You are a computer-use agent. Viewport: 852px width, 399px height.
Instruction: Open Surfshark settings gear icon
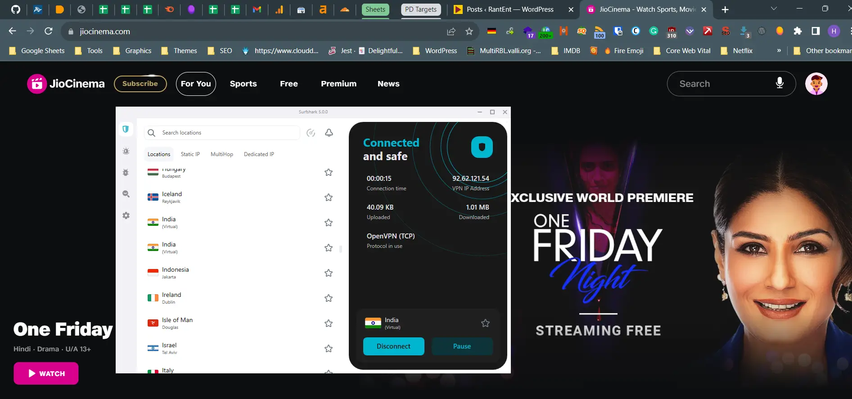click(126, 215)
